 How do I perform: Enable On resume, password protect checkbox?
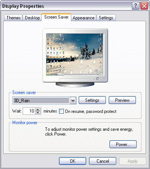coord(61,111)
